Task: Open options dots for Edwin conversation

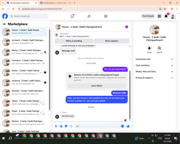Action: click(x=41, y=103)
